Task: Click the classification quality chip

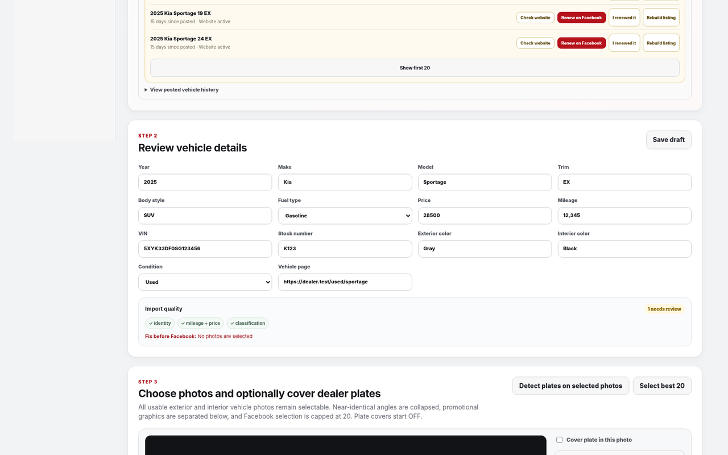Action: pyautogui.click(x=247, y=323)
